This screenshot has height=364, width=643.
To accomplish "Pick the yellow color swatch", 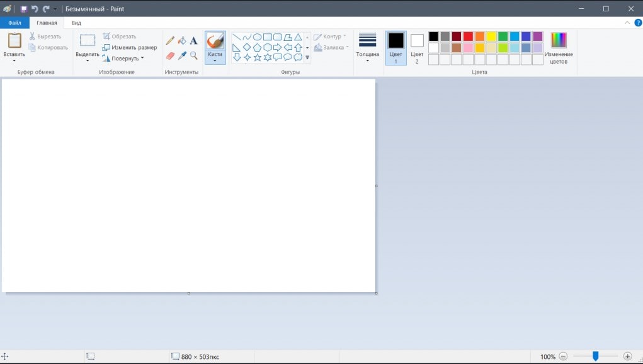I will tap(491, 37).
